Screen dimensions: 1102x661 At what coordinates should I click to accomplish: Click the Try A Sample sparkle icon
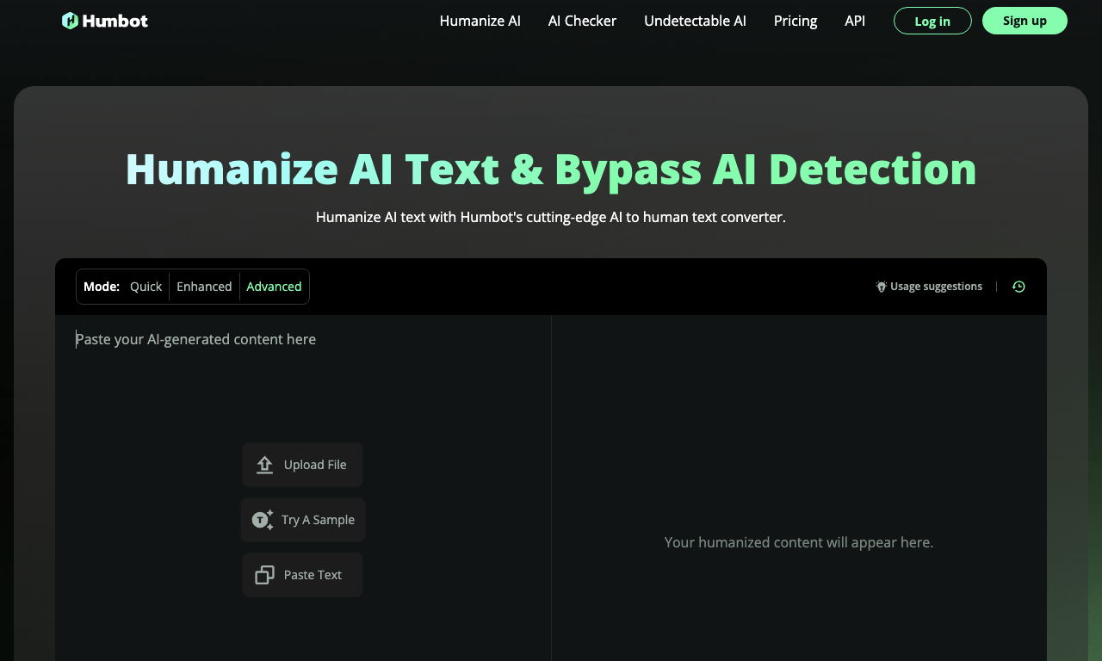point(263,520)
